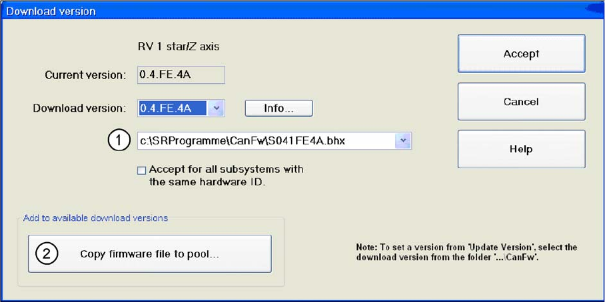Click the 'Download version:' label text

coord(79,108)
